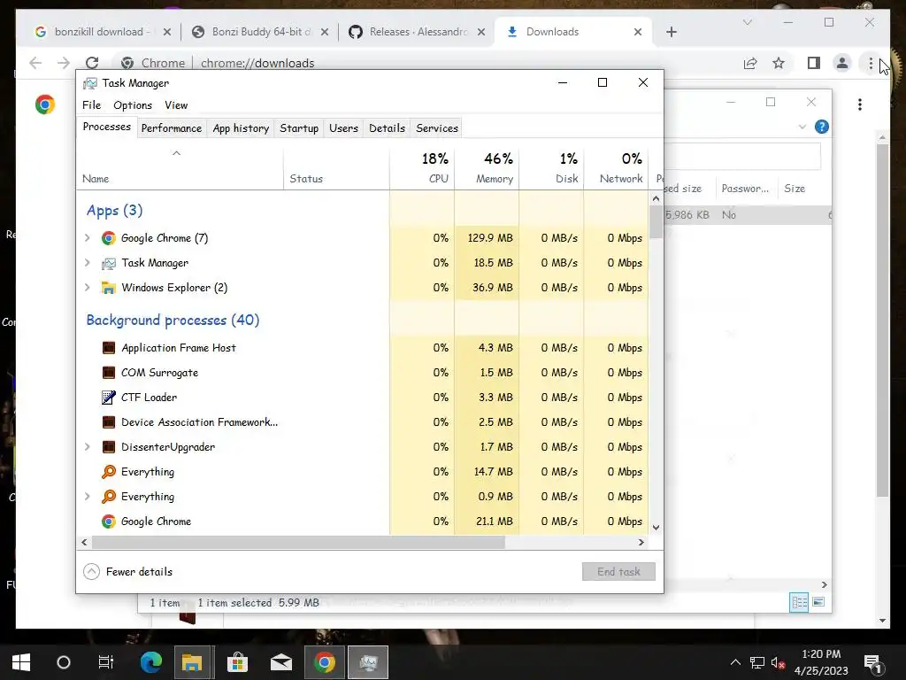Expand the Everything group in the 0.9 MB row
Viewport: 906px width, 680px height.
88,497
